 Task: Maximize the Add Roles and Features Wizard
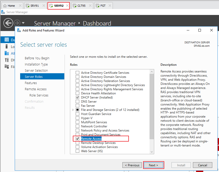pos(200,30)
